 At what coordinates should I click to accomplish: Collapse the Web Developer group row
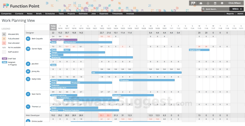(x=33, y=115)
